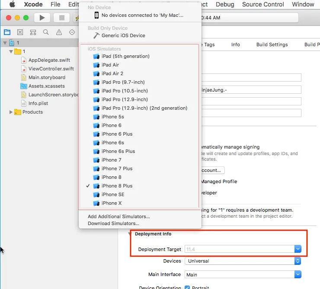
Task: Open the Window menu
Action: 303,4
